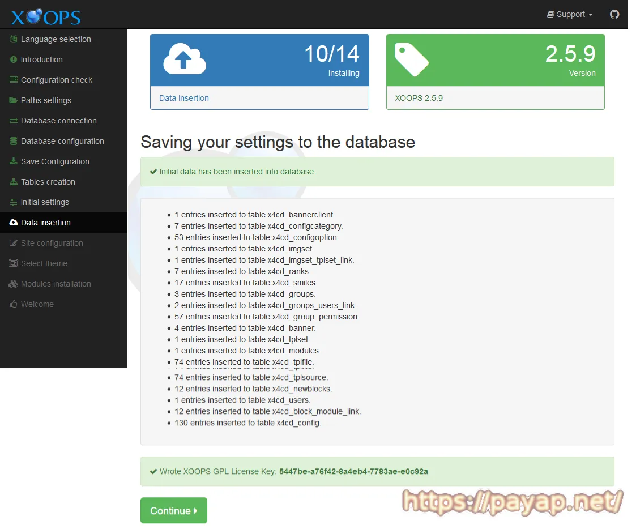Click the Language selection step icon
Image resolution: width=636 pixels, height=529 pixels.
click(14, 39)
